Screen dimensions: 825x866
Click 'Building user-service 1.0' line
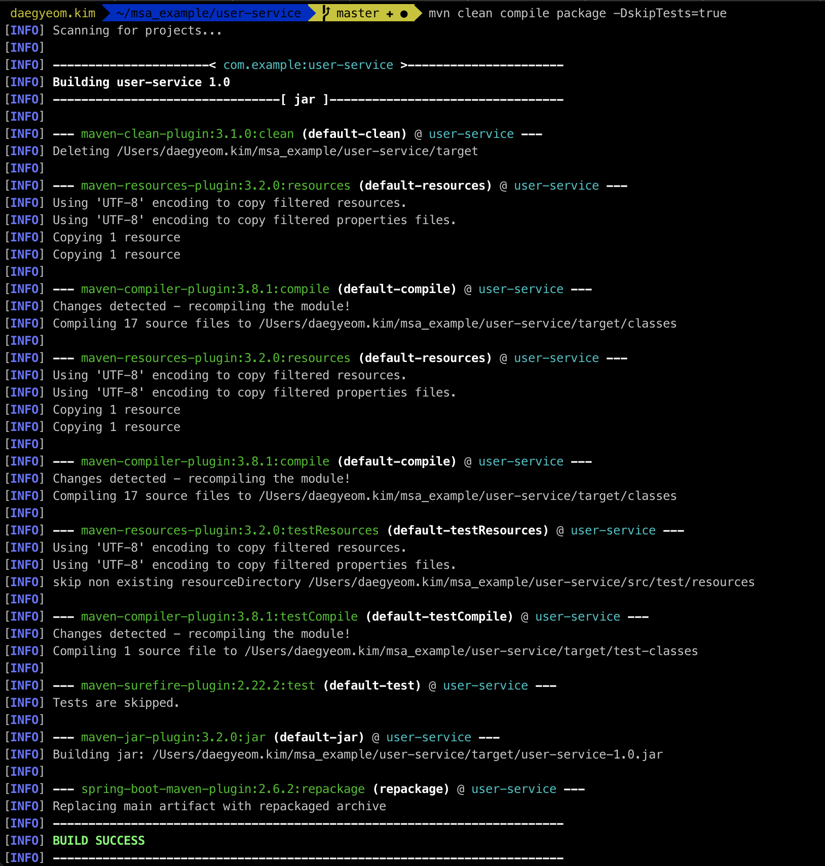[x=141, y=82]
